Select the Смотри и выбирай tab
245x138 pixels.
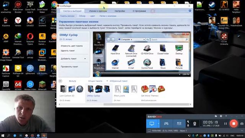72,11
